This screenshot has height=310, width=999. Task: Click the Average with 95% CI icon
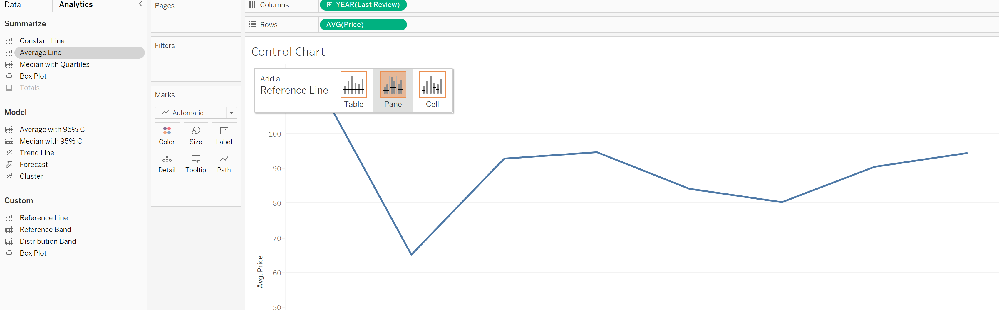(x=9, y=130)
